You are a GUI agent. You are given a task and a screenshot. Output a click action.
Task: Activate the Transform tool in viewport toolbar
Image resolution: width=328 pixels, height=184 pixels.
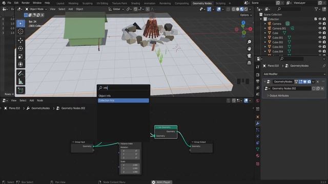coord(20,64)
